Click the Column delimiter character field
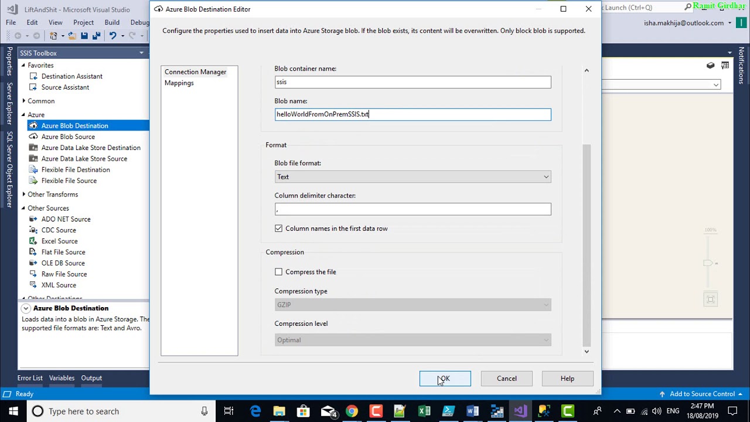This screenshot has height=422, width=750. pyautogui.click(x=412, y=209)
